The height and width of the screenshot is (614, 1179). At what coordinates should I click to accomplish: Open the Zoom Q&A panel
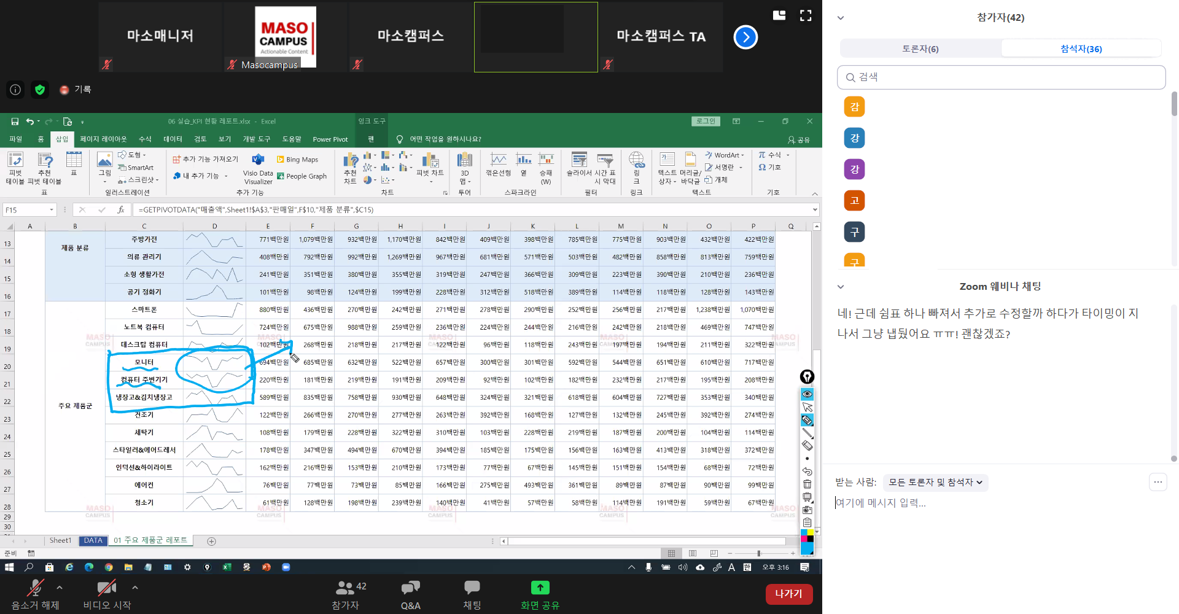coord(410,594)
